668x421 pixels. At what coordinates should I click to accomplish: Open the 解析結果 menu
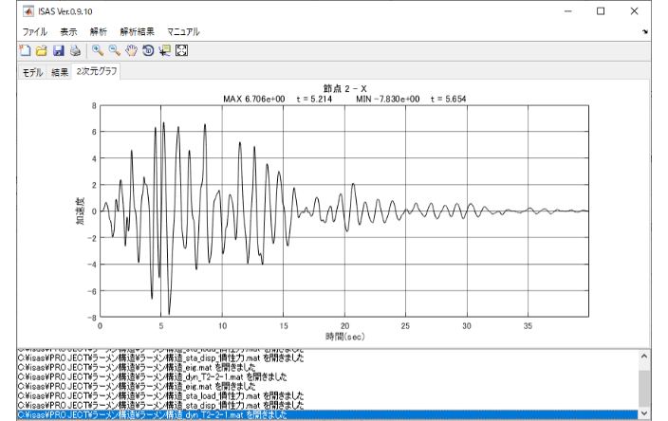click(x=137, y=31)
